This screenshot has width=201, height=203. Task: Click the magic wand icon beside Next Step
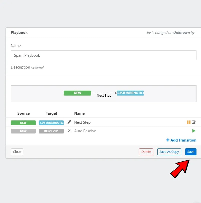click(x=69, y=122)
